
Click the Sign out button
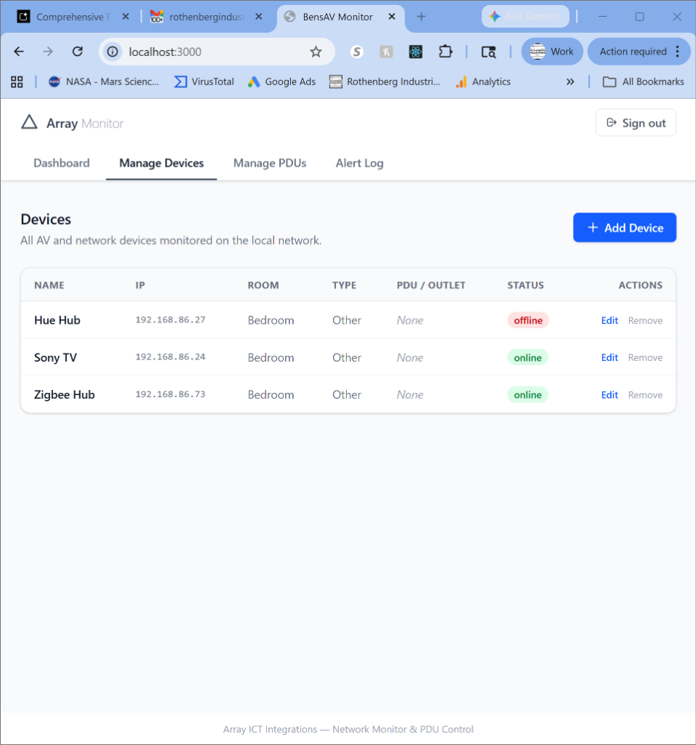[x=636, y=123]
